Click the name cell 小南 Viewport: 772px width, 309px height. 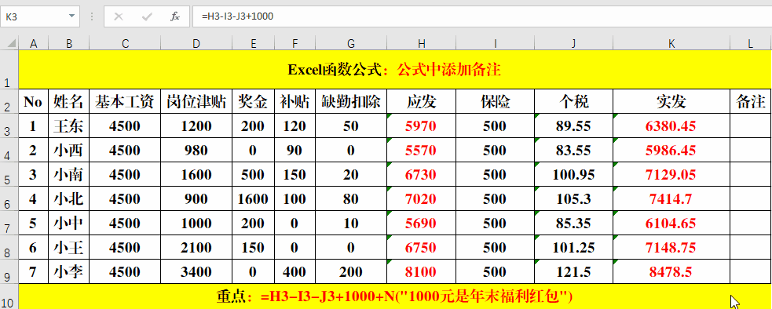[69, 174]
